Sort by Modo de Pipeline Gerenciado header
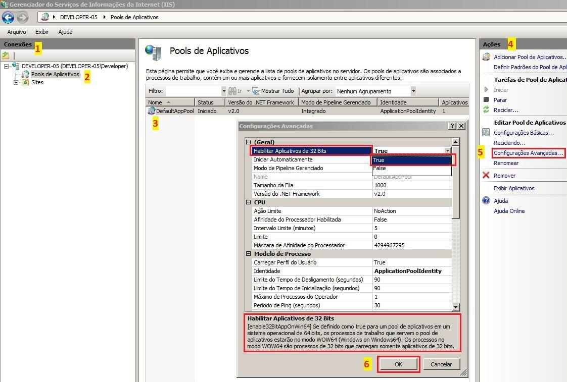 pyautogui.click(x=338, y=102)
